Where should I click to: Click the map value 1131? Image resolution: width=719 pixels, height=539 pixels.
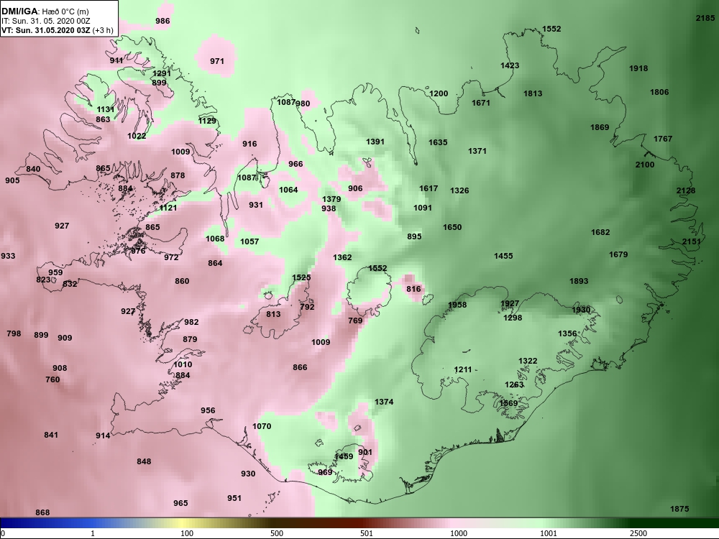pyautogui.click(x=106, y=109)
